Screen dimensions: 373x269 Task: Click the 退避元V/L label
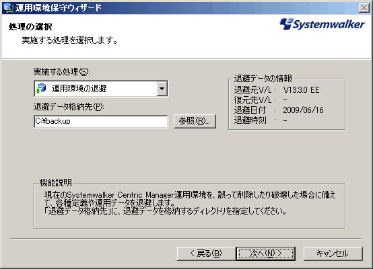(252, 90)
